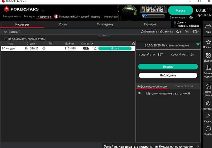Click 9-player icon in game info
The image size is (212, 148).
[x=139, y=93]
